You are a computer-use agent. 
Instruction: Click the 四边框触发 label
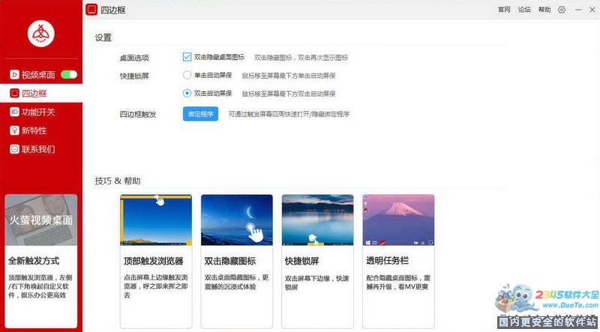click(138, 115)
